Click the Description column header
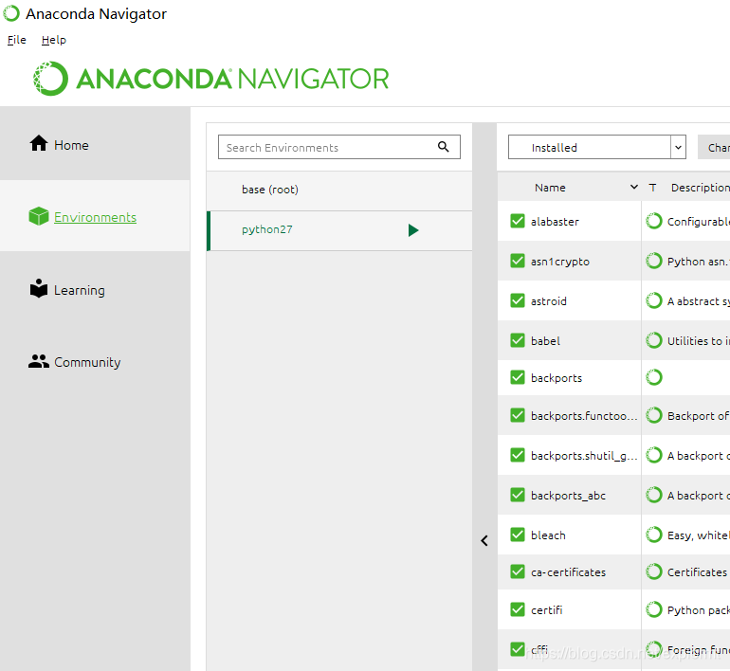The width and height of the screenshot is (730, 671). click(701, 188)
